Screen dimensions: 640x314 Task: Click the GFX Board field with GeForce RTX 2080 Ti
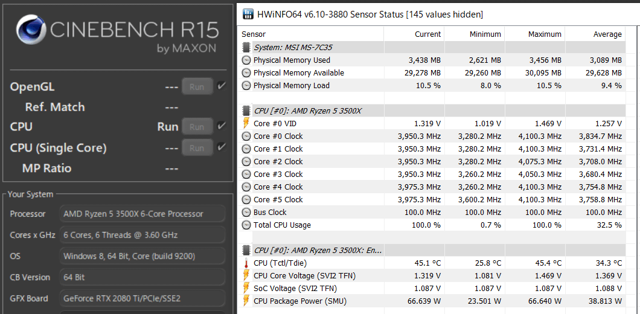coord(142,298)
